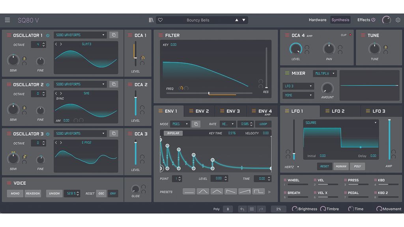The width and height of the screenshot is (404, 227).
Task: Click the Poly voice count field
Action: coord(228,209)
